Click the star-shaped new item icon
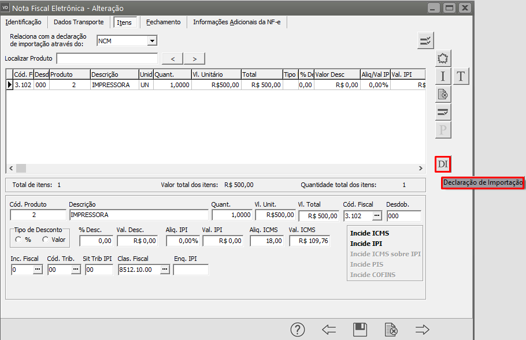The height and width of the screenshot is (340, 526). (443, 58)
